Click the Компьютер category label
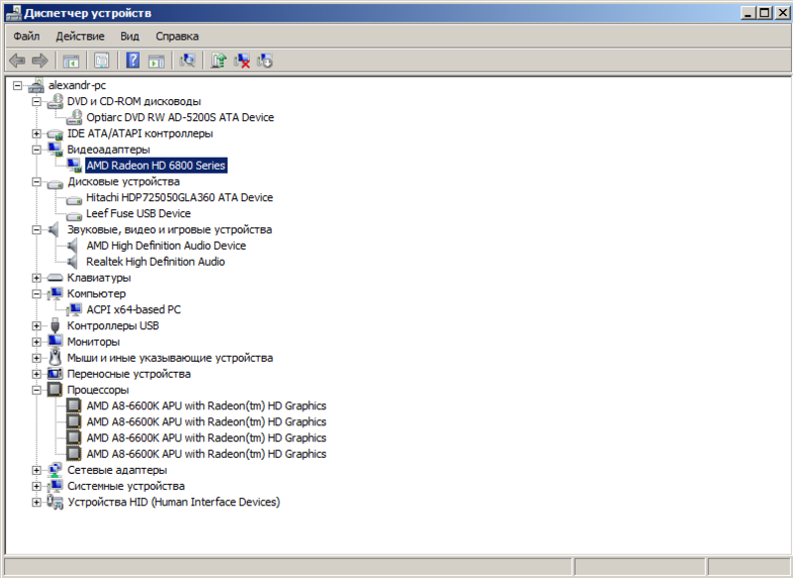Image resolution: width=793 pixels, height=578 pixels. point(96,293)
